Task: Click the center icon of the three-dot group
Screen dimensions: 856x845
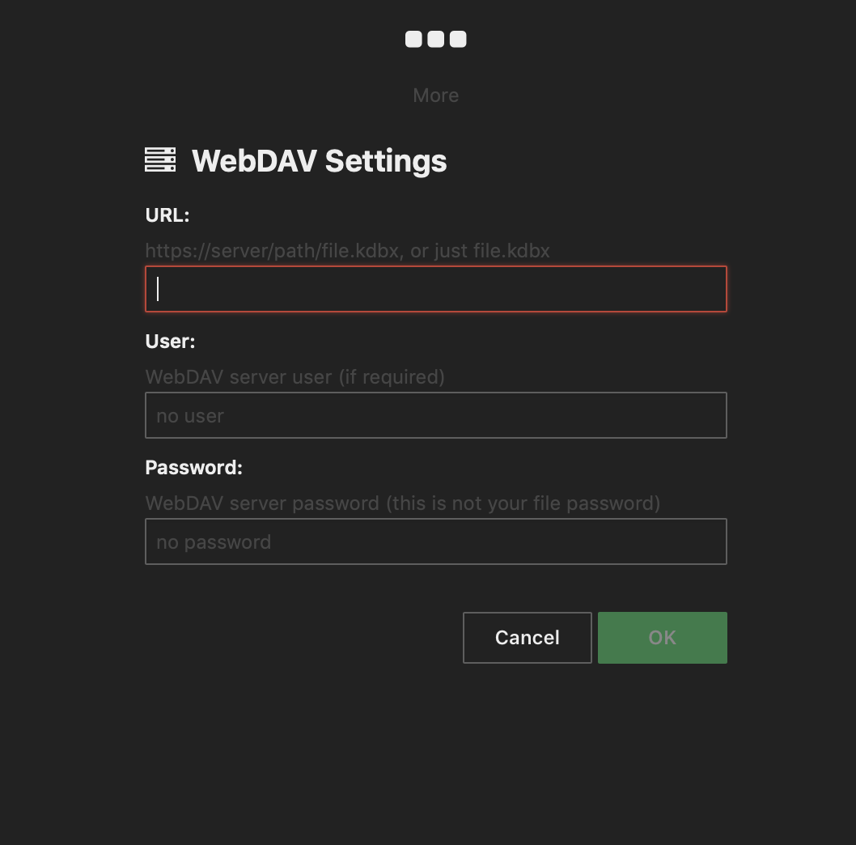Action: click(x=435, y=38)
